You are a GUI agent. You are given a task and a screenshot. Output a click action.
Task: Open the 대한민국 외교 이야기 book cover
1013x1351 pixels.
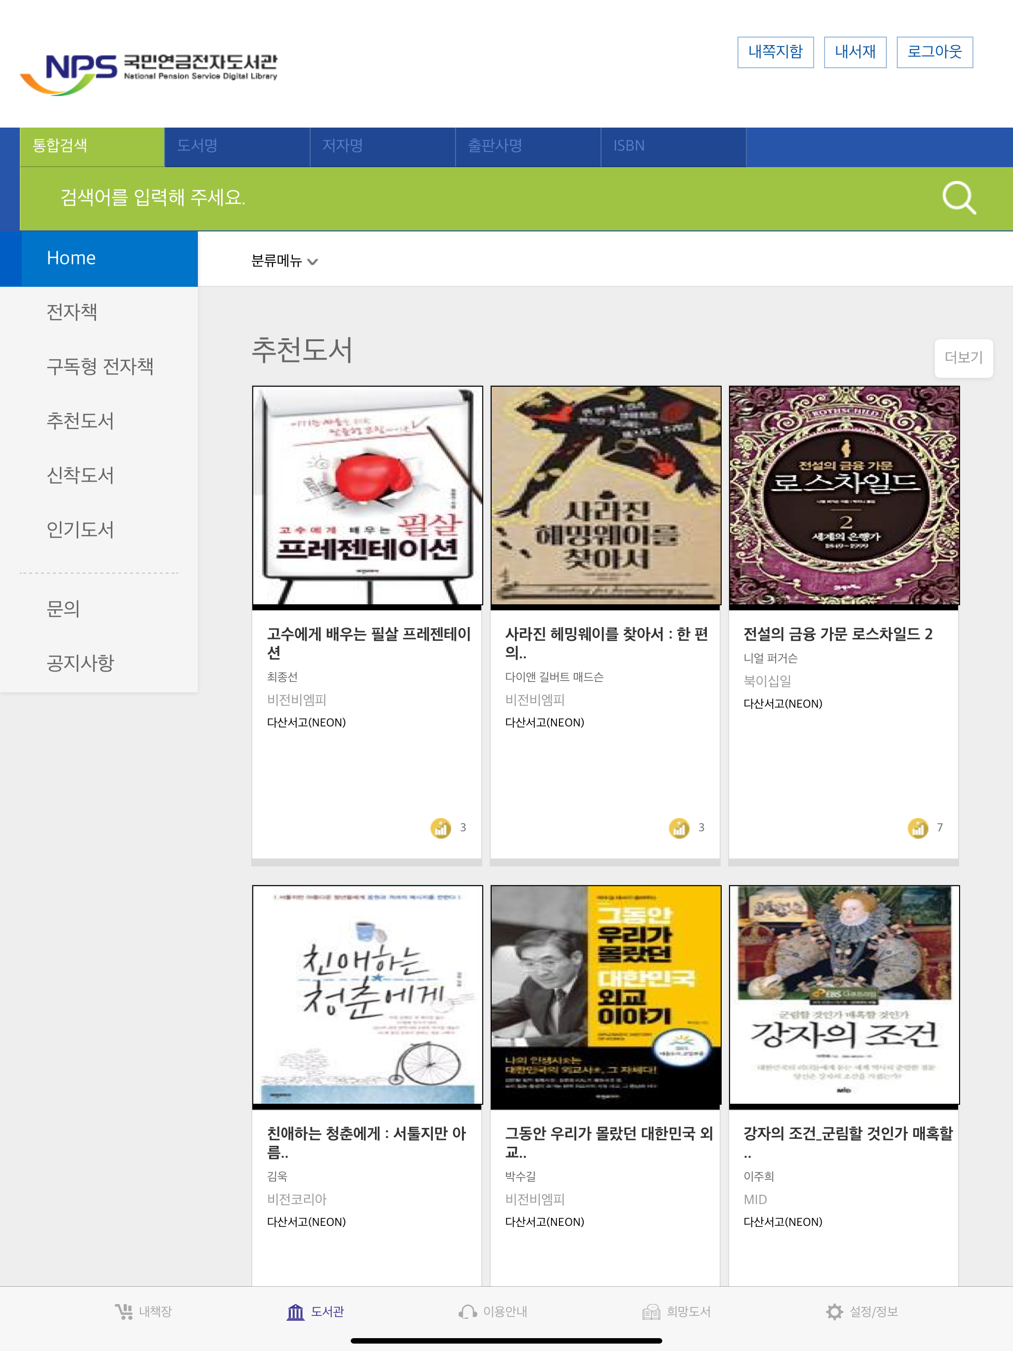(x=605, y=995)
